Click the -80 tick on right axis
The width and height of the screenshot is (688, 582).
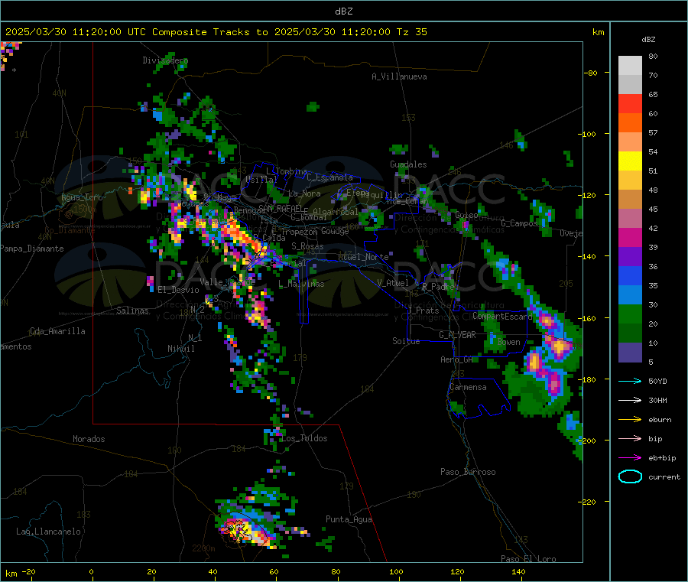pos(591,73)
